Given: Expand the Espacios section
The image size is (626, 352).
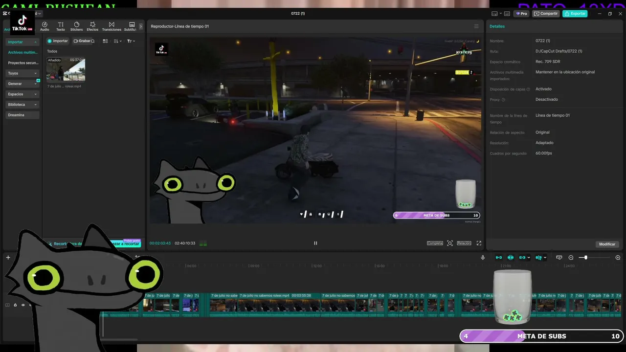Looking at the screenshot, I should tap(22, 94).
